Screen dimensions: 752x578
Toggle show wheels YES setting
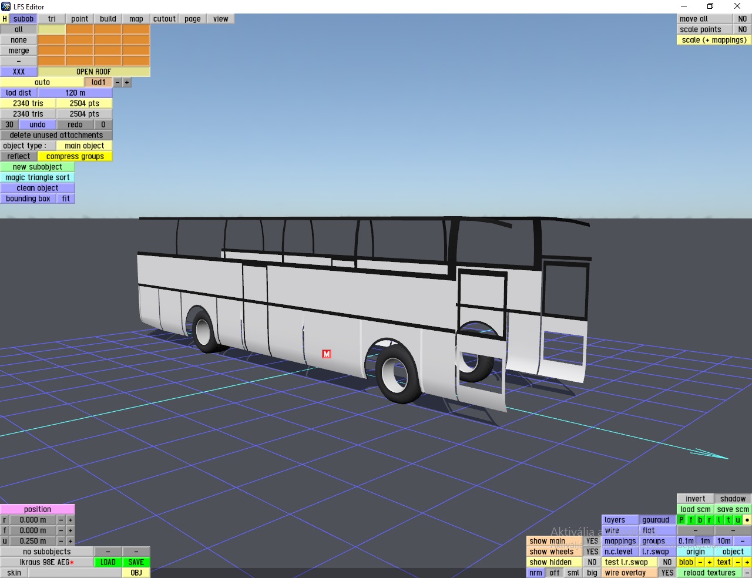(x=592, y=552)
